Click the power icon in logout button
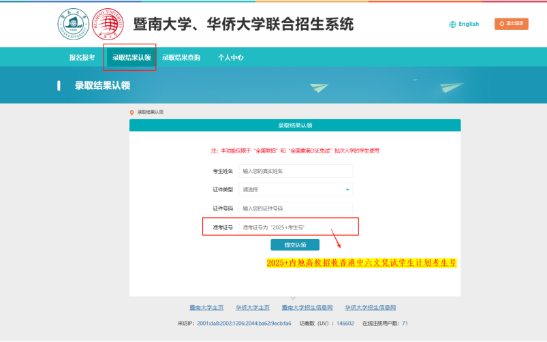547x342 pixels. tap(501, 24)
